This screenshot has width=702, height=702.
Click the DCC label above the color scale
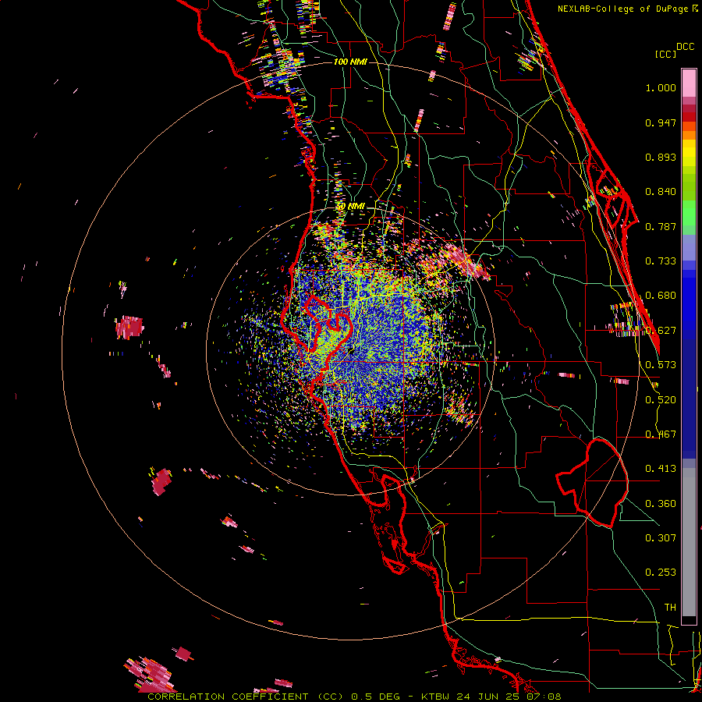click(x=685, y=47)
